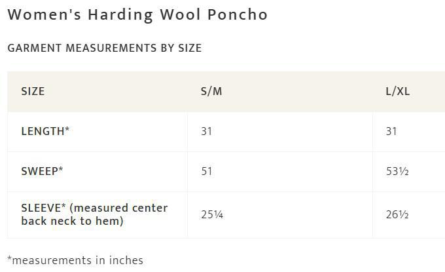Screen dimensions: 445x272
Task: Select the L/XL column header
Action: click(397, 91)
